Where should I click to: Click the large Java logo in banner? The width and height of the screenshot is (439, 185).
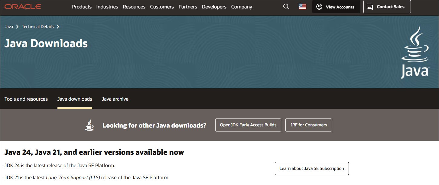(415, 52)
